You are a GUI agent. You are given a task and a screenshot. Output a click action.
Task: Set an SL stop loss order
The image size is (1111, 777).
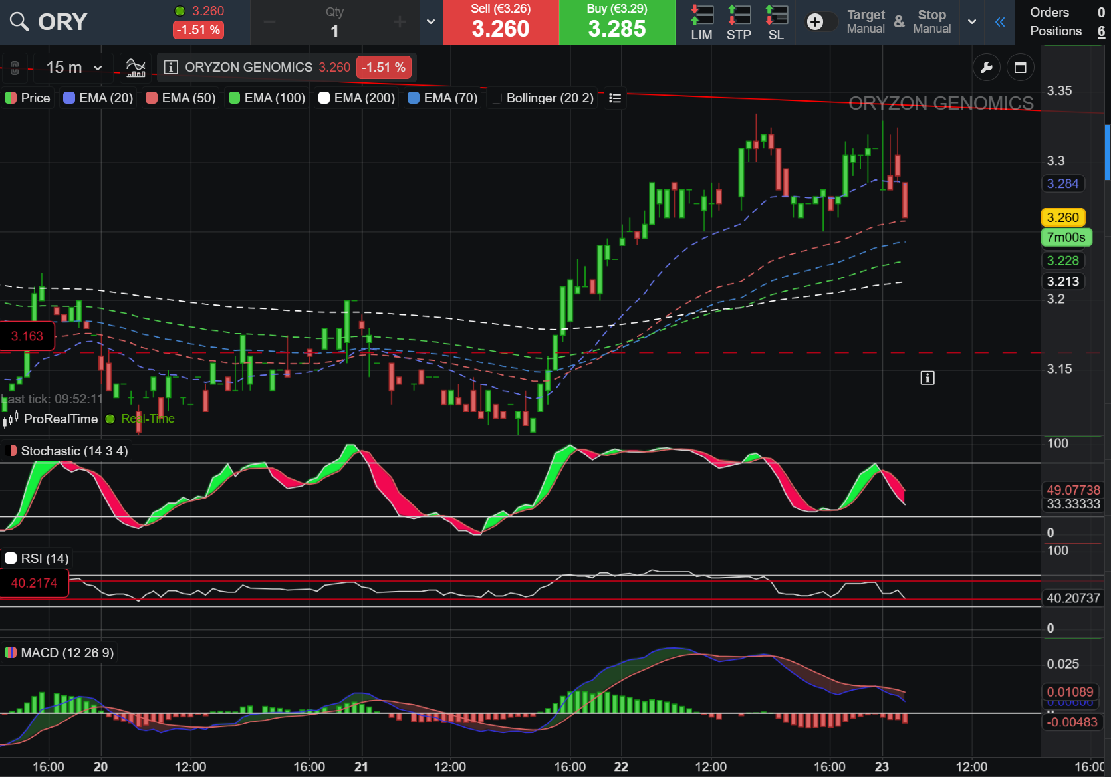click(776, 22)
